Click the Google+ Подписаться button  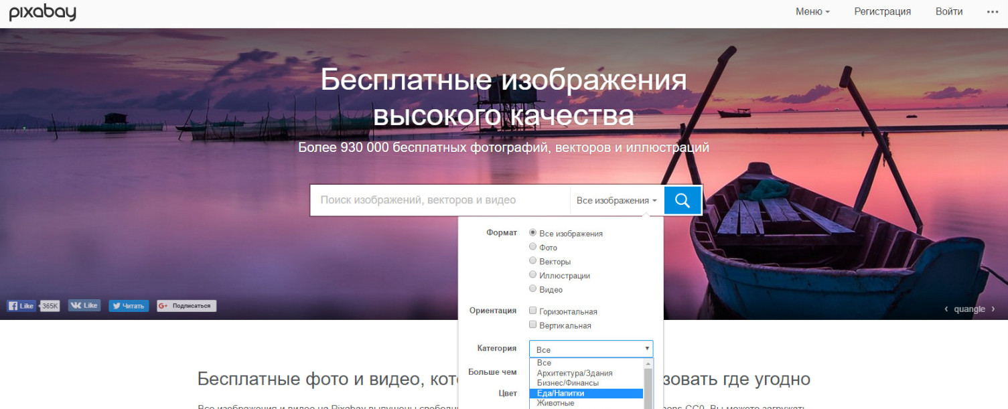point(186,306)
